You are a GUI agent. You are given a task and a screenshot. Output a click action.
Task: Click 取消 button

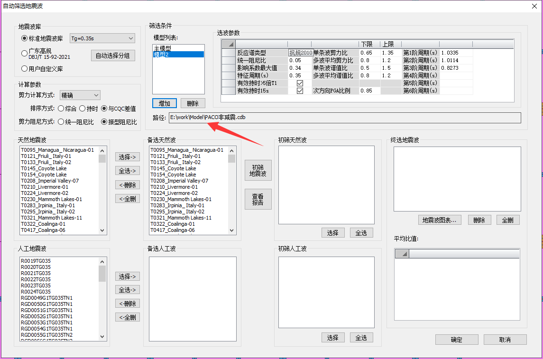click(x=505, y=340)
